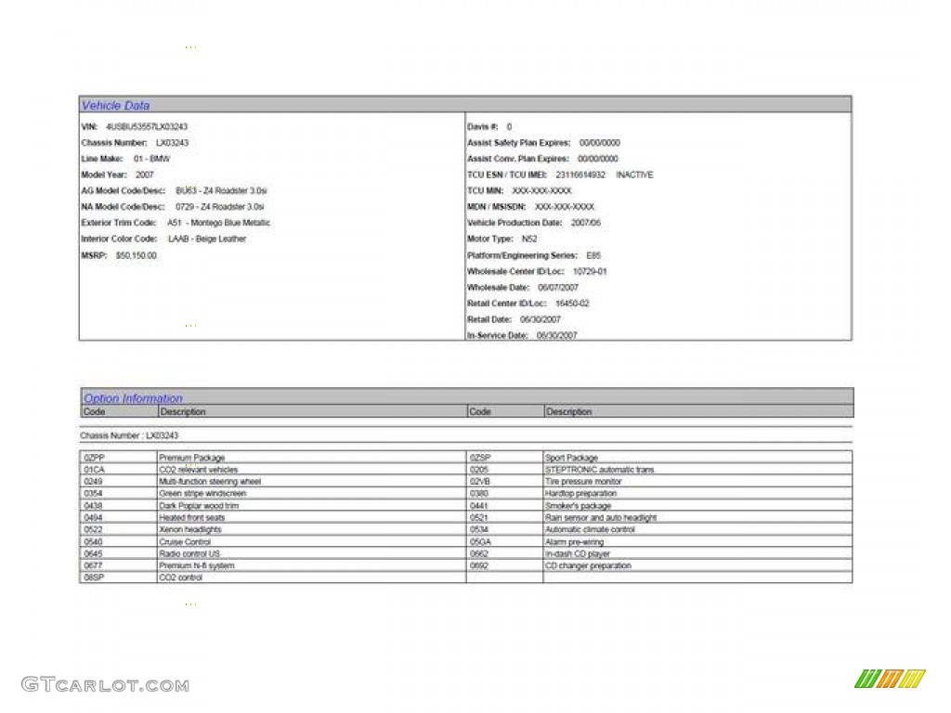Select "A51 - Montego Blue Metallic" trim value

point(218,223)
